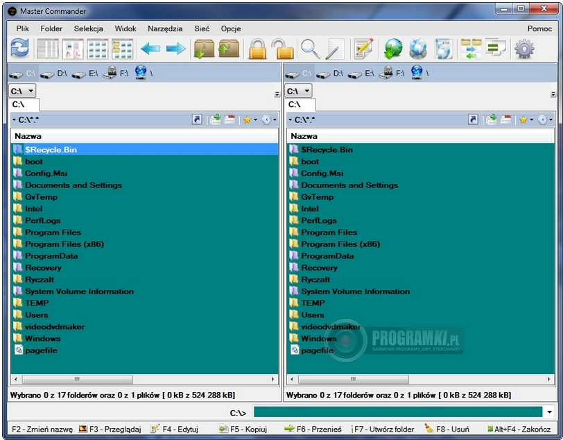Click F2 - Zmień nazwę button

click(x=42, y=429)
